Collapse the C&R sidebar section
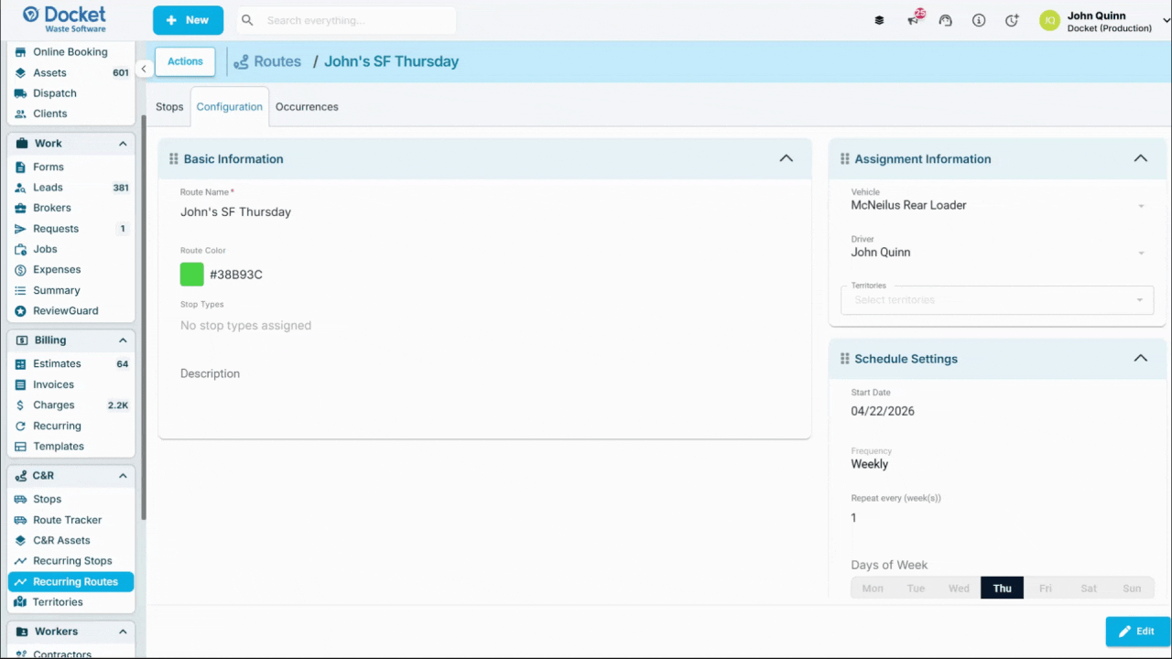The height and width of the screenshot is (659, 1172). coord(123,476)
